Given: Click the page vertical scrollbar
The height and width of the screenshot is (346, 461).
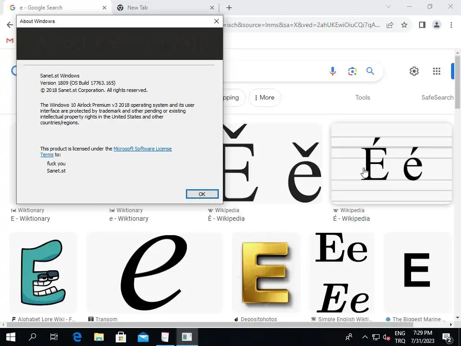Looking at the screenshot, I should coord(457,82).
